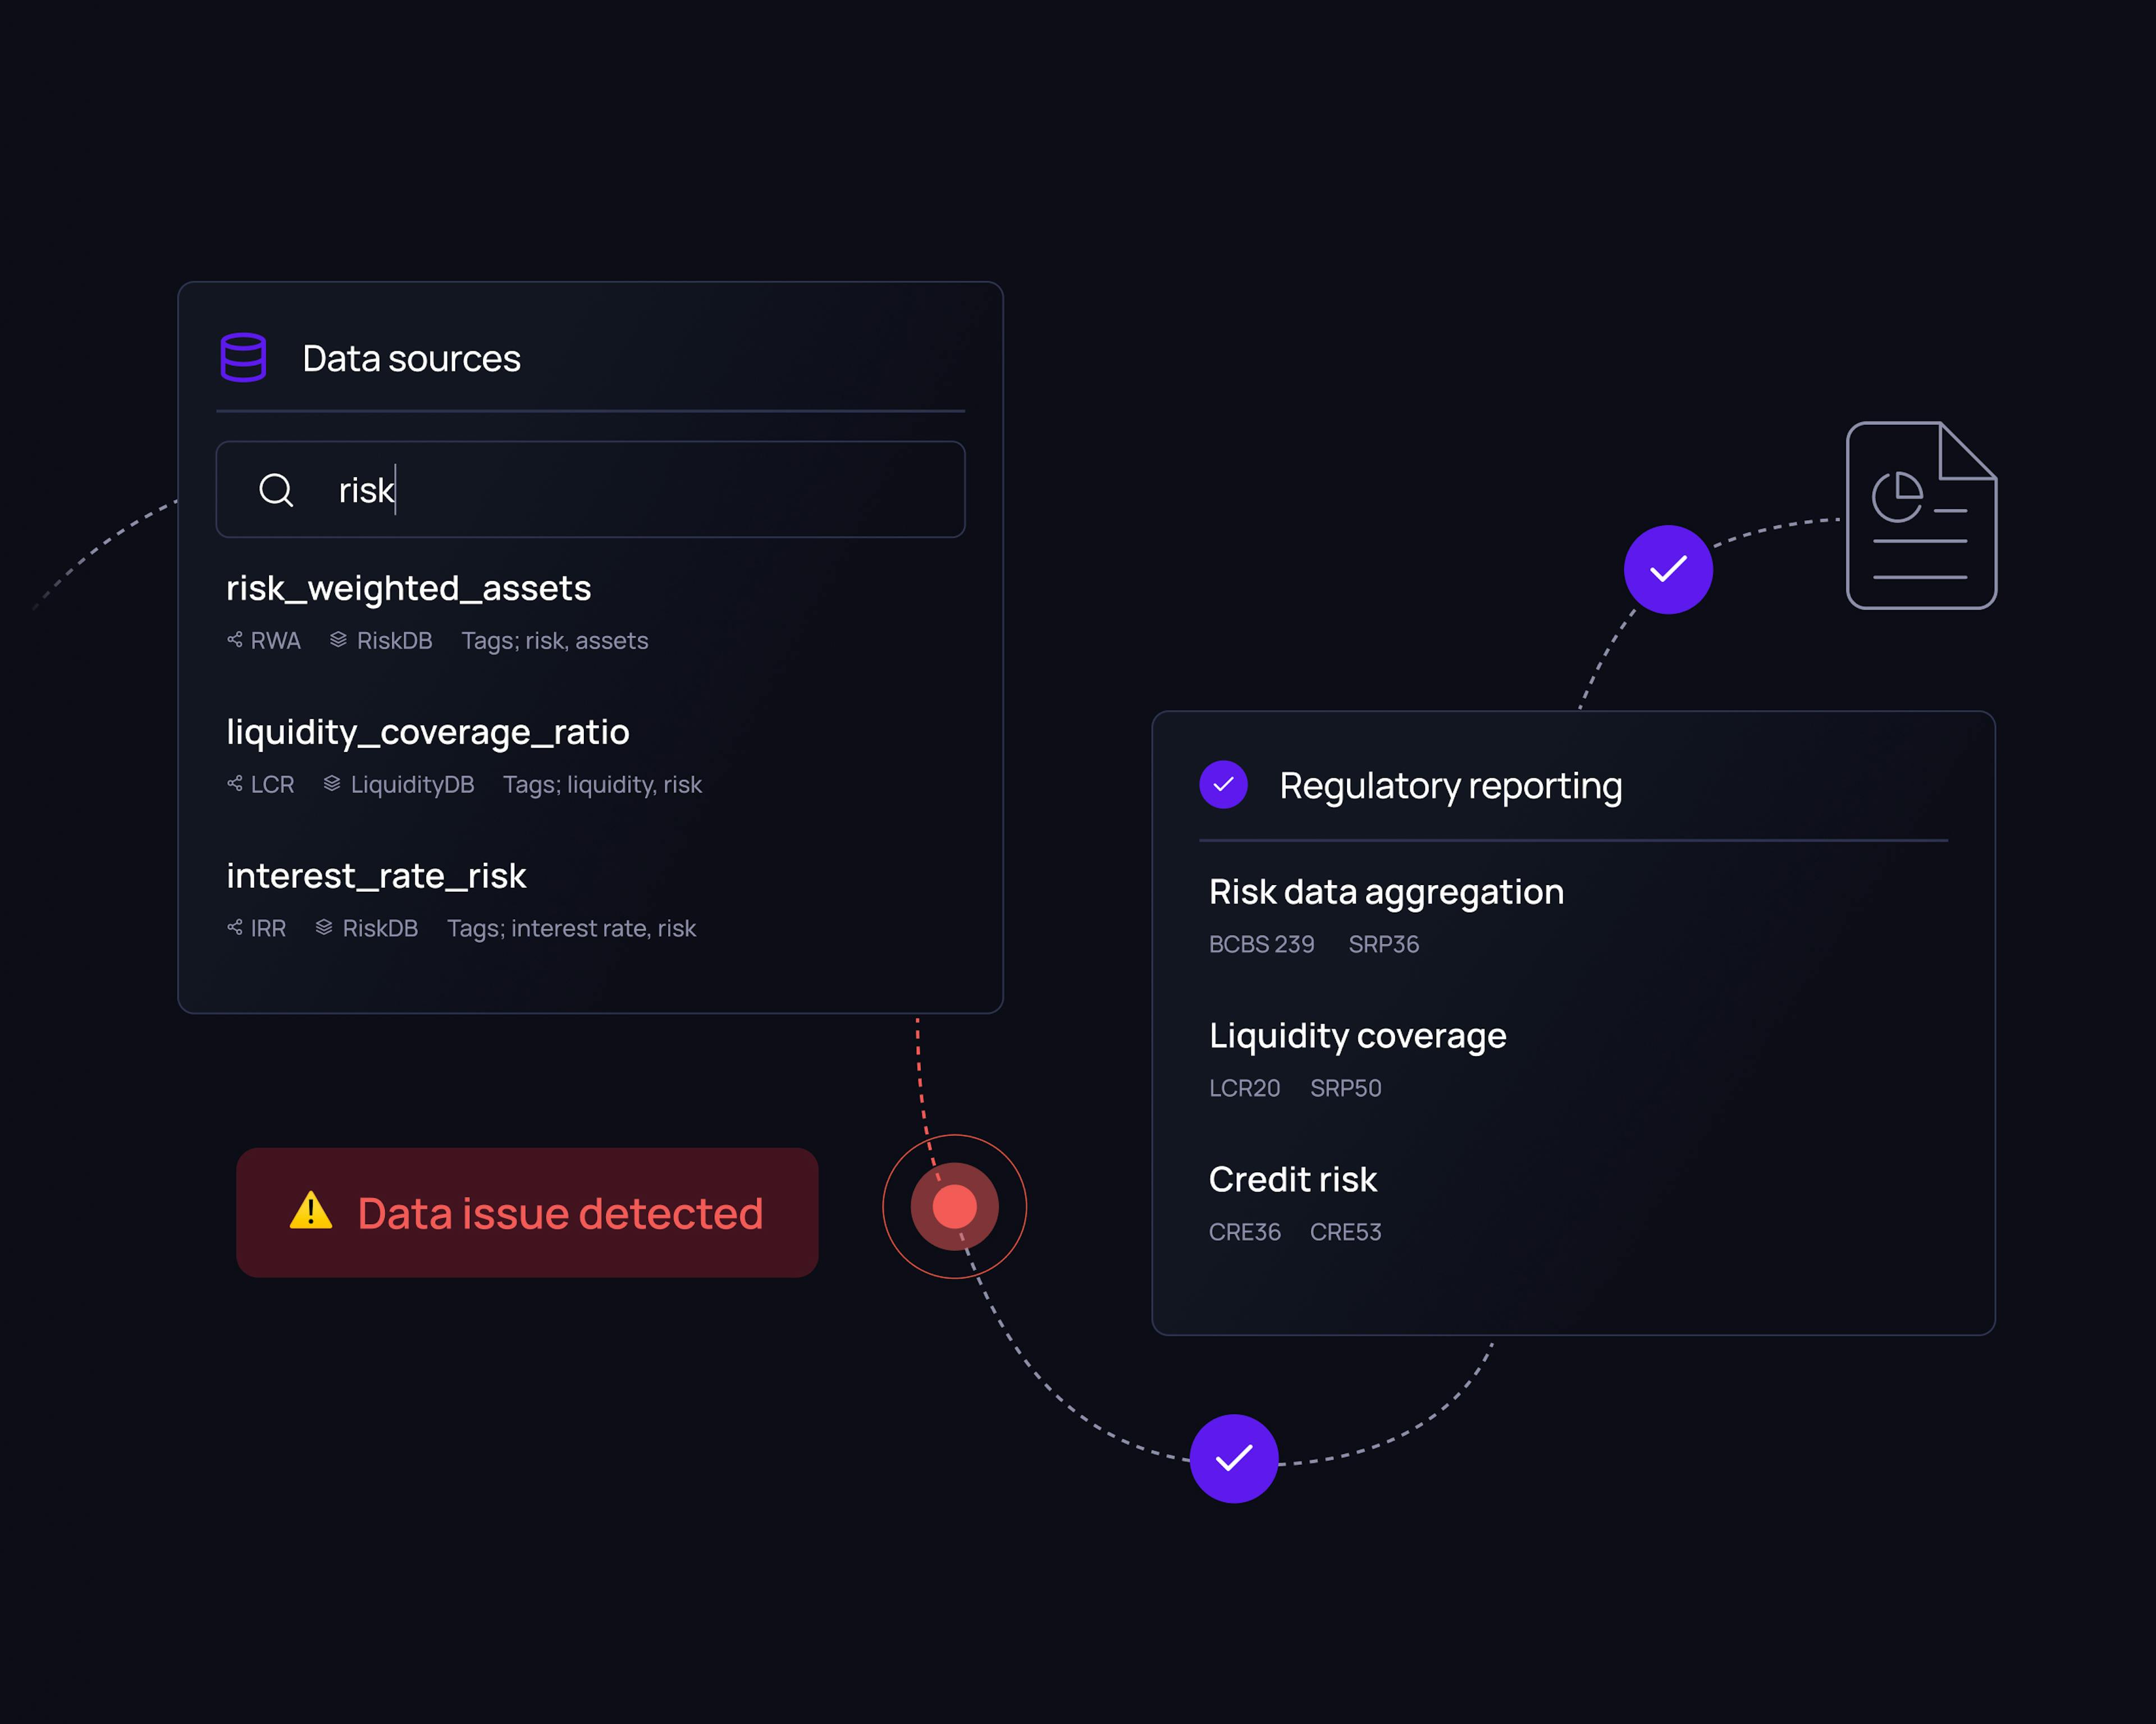This screenshot has width=2156, height=1724.
Task: Click the share icon next to RWA
Action: [235, 640]
